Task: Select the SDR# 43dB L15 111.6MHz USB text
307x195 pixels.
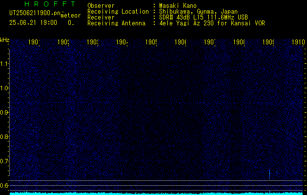Action: (x=204, y=18)
